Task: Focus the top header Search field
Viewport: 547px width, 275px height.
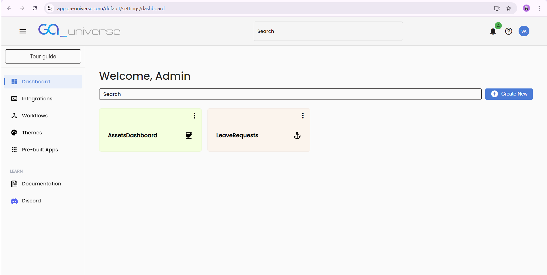Action: tap(328, 31)
